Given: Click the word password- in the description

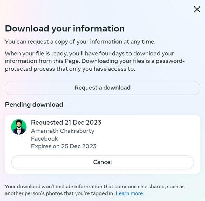Looking at the screenshot, I should point(170,61).
